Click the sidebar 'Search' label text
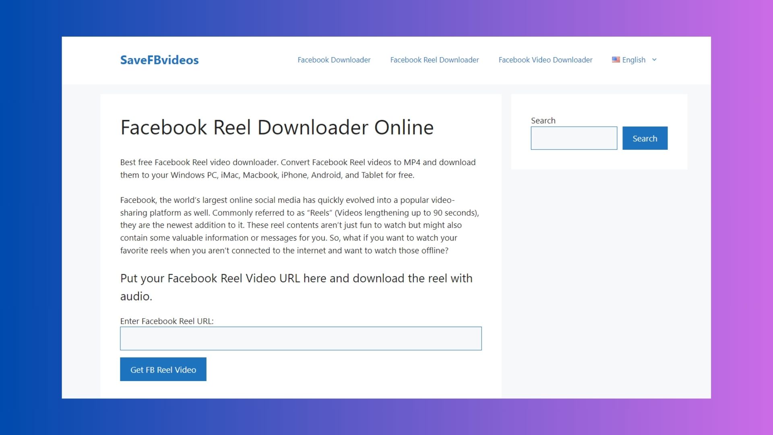 [543, 120]
